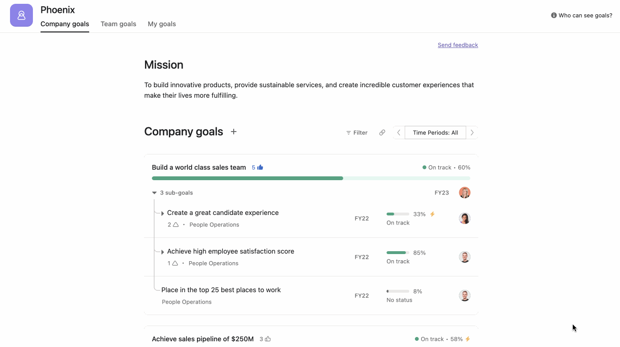Image resolution: width=620 pixels, height=347 pixels.
Task: Open the Time Periods: All dropdown
Action: pyautogui.click(x=435, y=133)
